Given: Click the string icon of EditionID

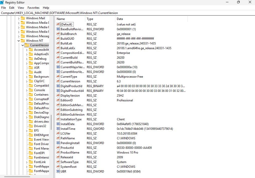Looking at the screenshot, I should (x=58, y=100).
